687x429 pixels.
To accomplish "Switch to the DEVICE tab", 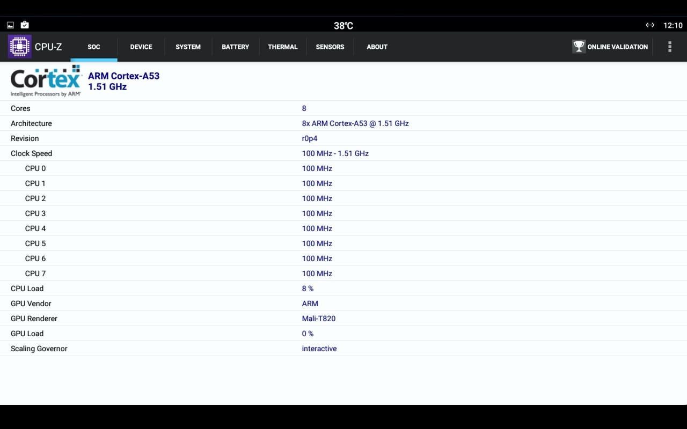I will click(141, 47).
